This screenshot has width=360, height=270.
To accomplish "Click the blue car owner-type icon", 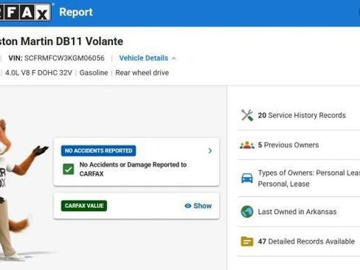I will point(247,179).
